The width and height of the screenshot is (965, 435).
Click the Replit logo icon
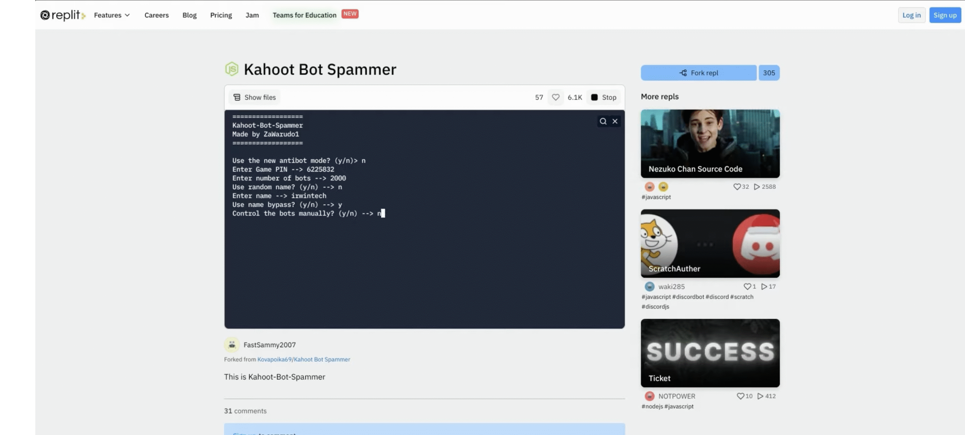tap(45, 15)
